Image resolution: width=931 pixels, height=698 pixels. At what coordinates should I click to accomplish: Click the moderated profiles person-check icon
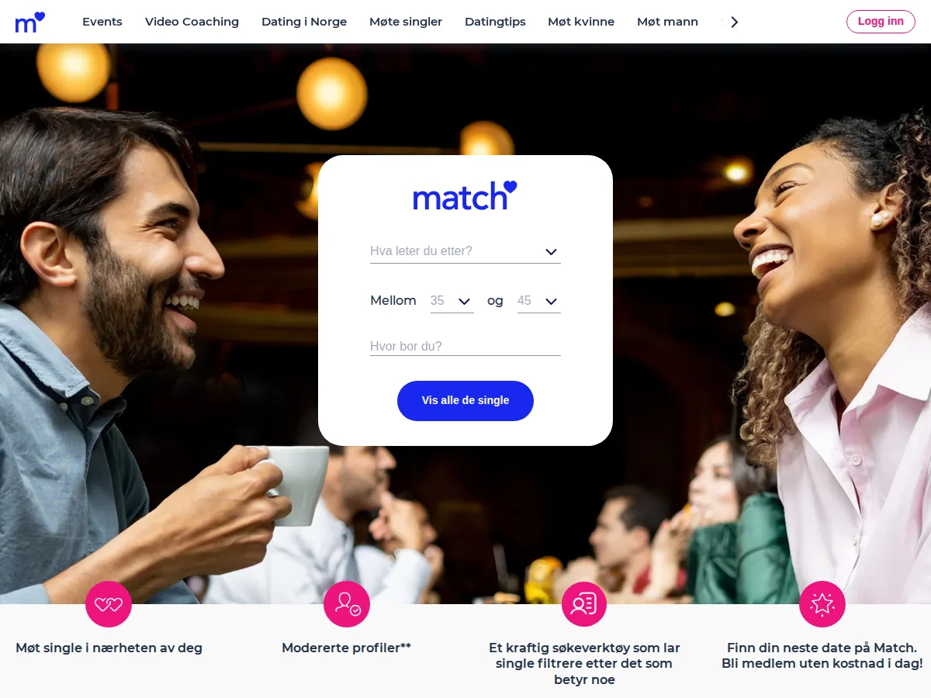pyautogui.click(x=347, y=604)
